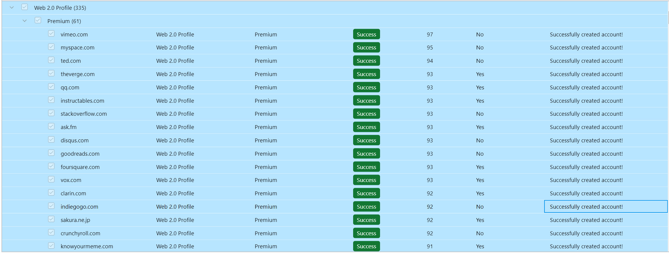This screenshot has height=253, width=669.
Task: Click the Web 2.0 Profile cell for vox.com
Action: coord(175,180)
